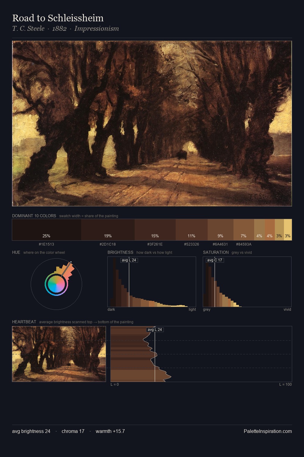The width and height of the screenshot is (304, 457).
Task: Click the BRIGHTNESS section heading
Action: coord(120,252)
